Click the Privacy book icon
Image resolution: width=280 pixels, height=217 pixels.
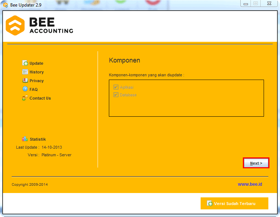(25, 80)
